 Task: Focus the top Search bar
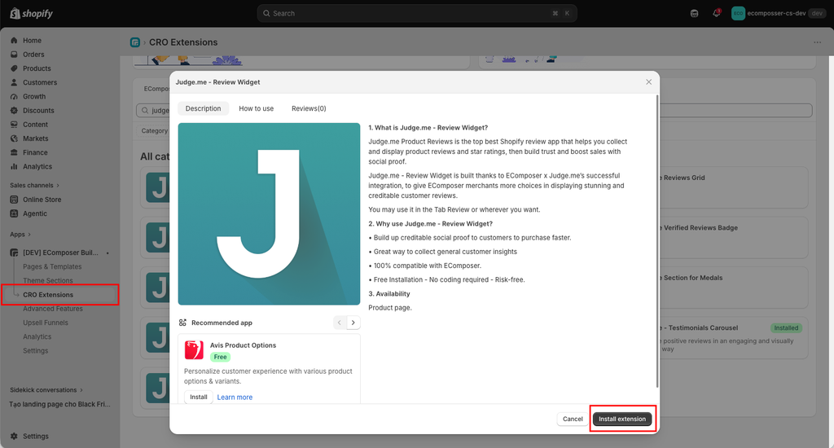[416, 13]
